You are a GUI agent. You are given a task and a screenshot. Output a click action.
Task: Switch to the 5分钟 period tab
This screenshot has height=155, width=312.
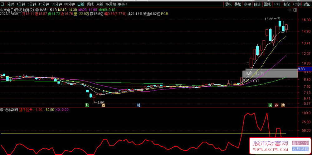point(32,4)
